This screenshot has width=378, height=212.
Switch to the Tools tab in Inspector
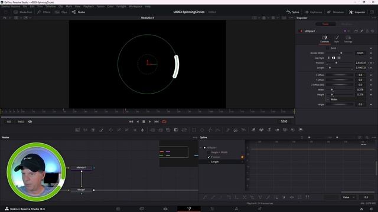pyautogui.click(x=325, y=24)
